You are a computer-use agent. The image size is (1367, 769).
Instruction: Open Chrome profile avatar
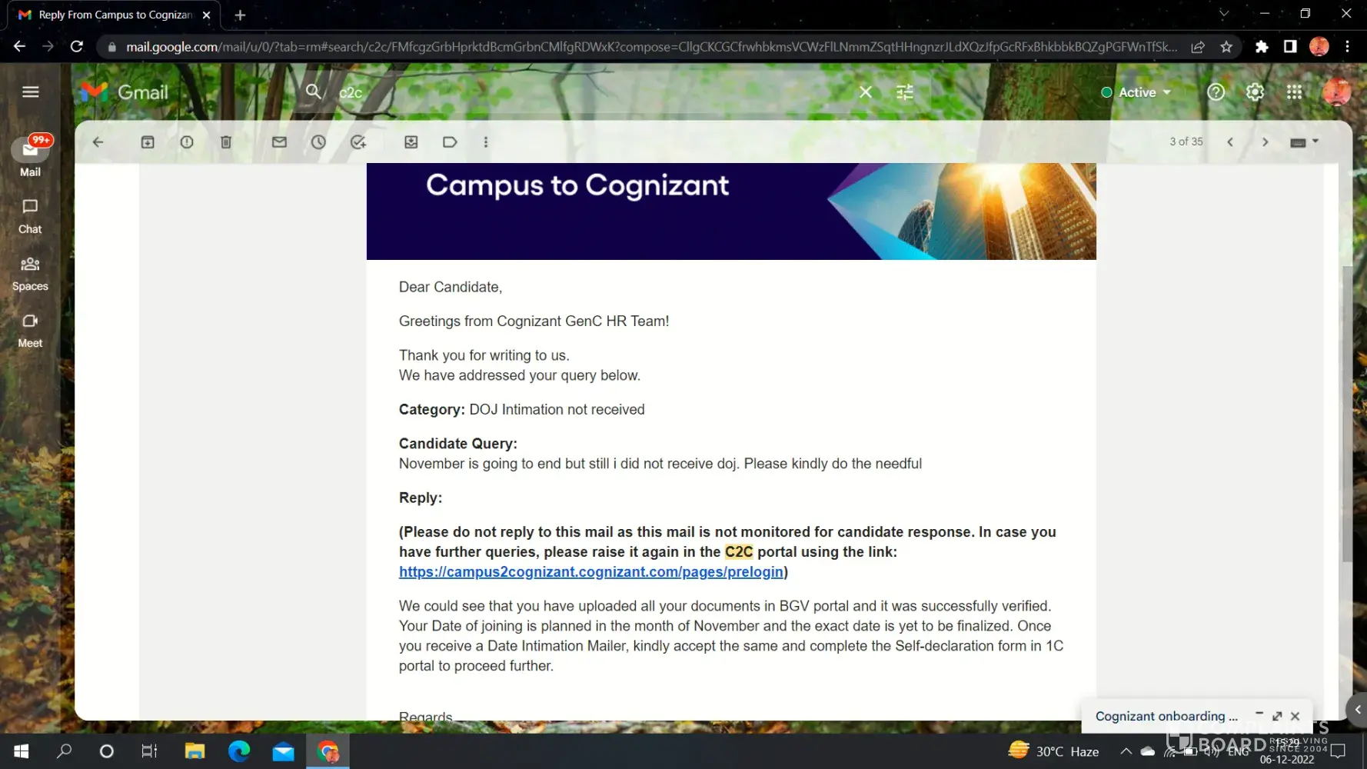[1319, 47]
